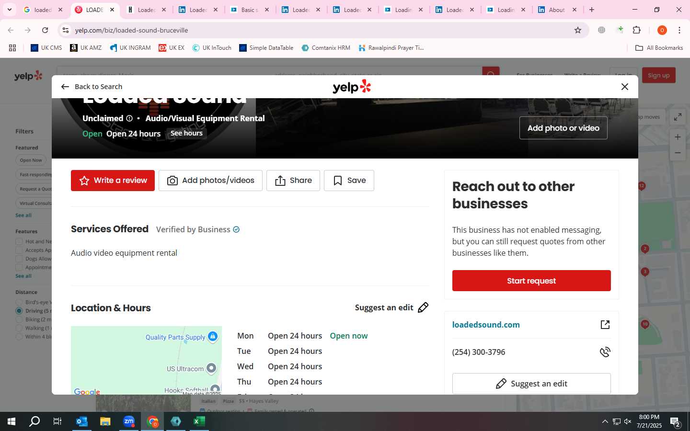Open a new browser tab

click(592, 10)
